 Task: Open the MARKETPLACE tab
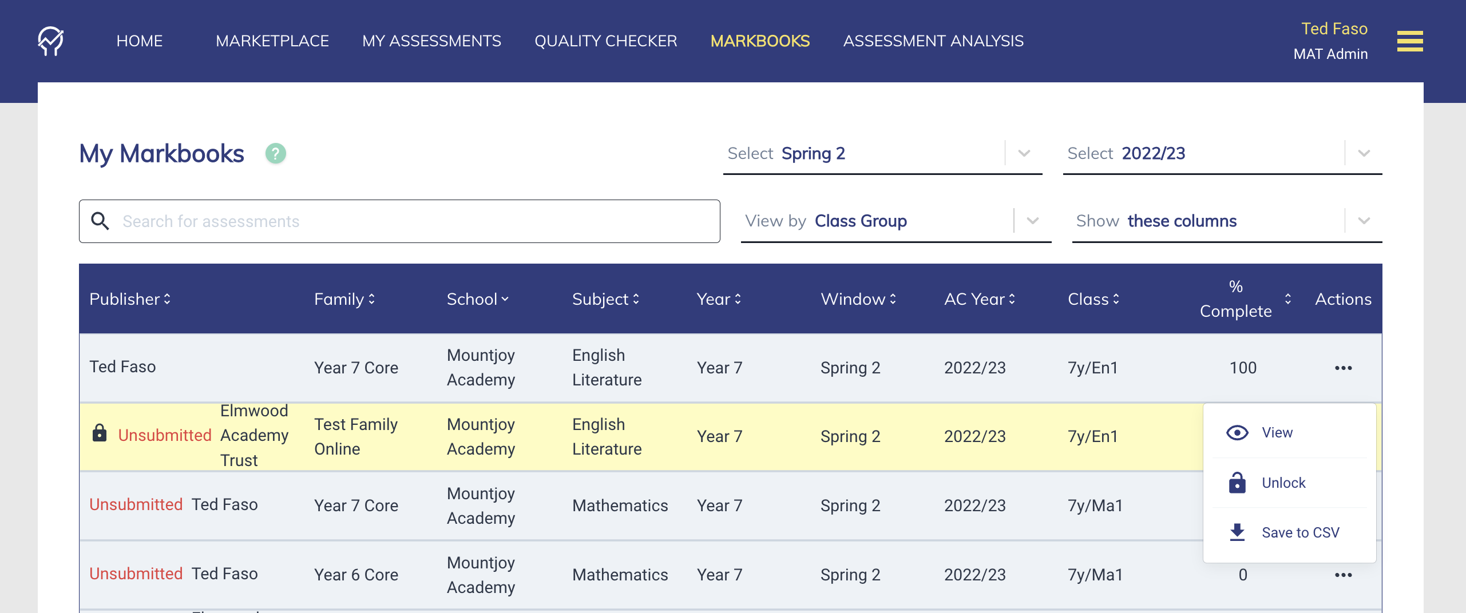(x=272, y=41)
